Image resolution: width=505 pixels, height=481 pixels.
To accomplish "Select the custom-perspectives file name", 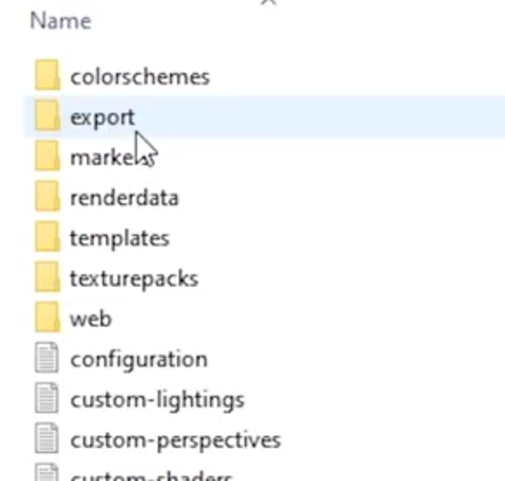I will (176, 441).
